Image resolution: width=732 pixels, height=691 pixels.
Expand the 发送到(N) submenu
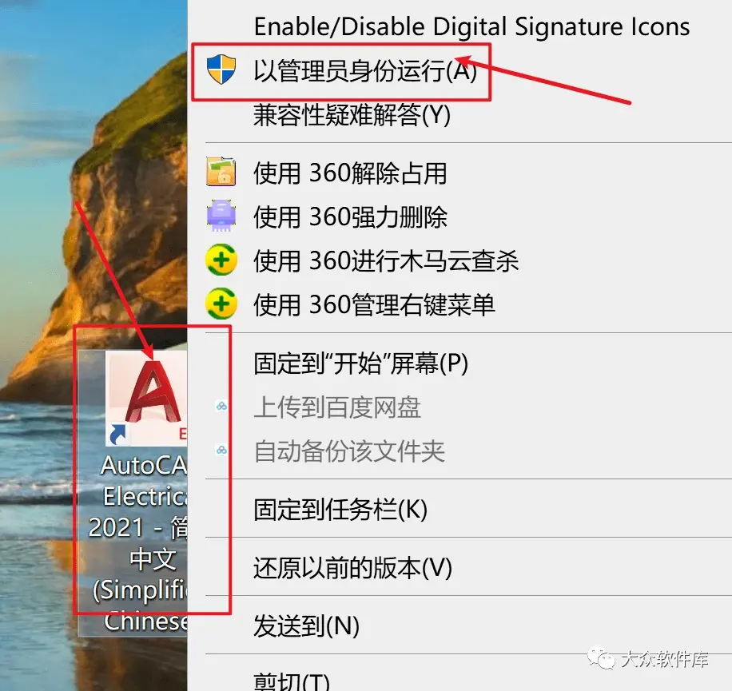(x=306, y=625)
